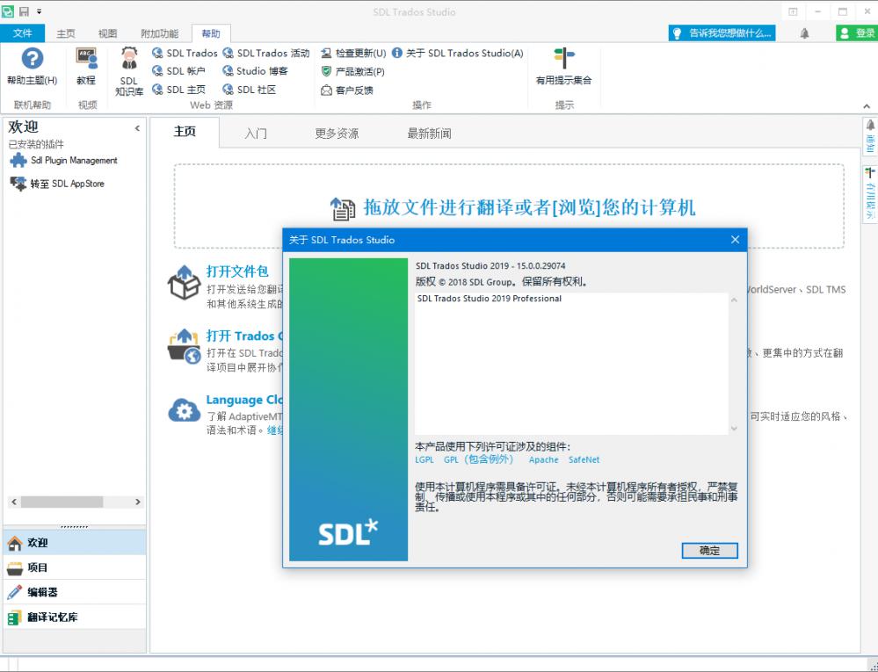This screenshot has height=672, width=878.
Task: Open 打开 Trados project heading link
Action: tap(244, 336)
